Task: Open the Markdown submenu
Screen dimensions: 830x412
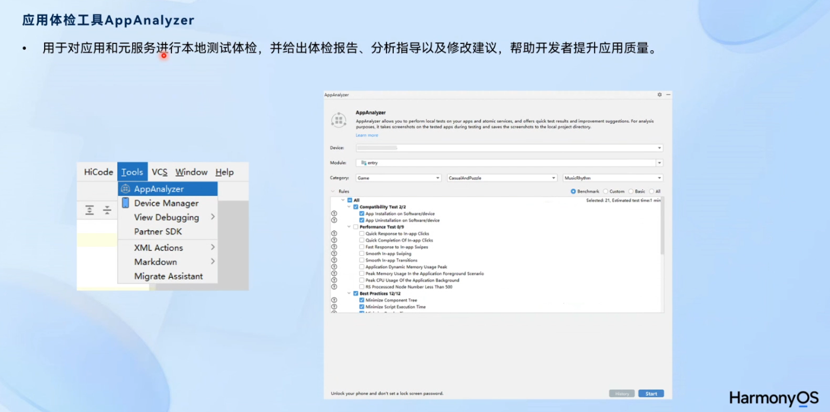Action: [167, 262]
